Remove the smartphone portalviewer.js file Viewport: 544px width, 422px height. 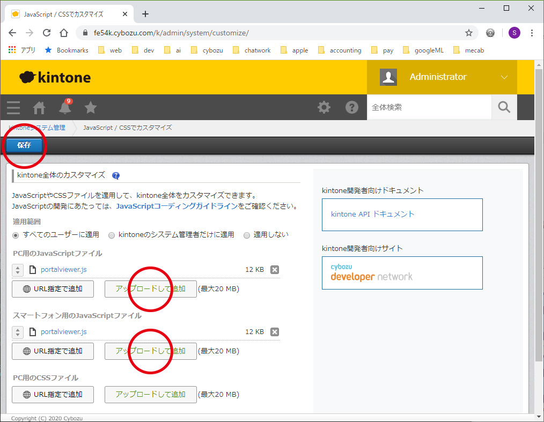(x=275, y=332)
